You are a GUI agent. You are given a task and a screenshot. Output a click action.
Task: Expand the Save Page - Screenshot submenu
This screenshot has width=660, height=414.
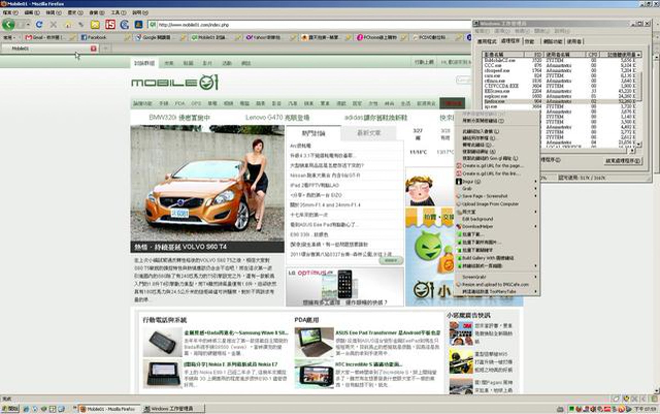pos(497,196)
